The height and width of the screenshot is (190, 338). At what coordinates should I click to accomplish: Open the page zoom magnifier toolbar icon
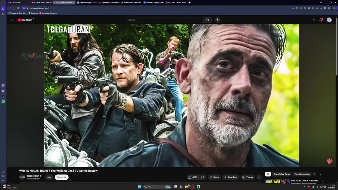293,8
